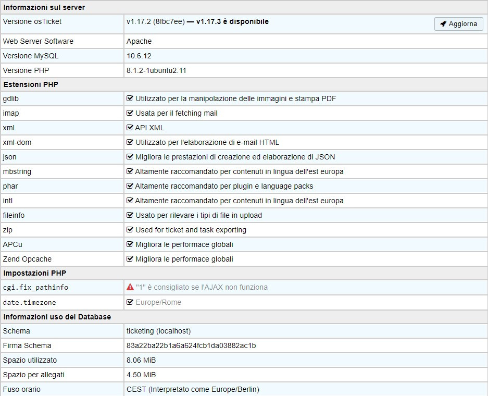Click the warning triangle next to cgi.fix_pathinfo
The image size is (488, 396).
click(130, 287)
